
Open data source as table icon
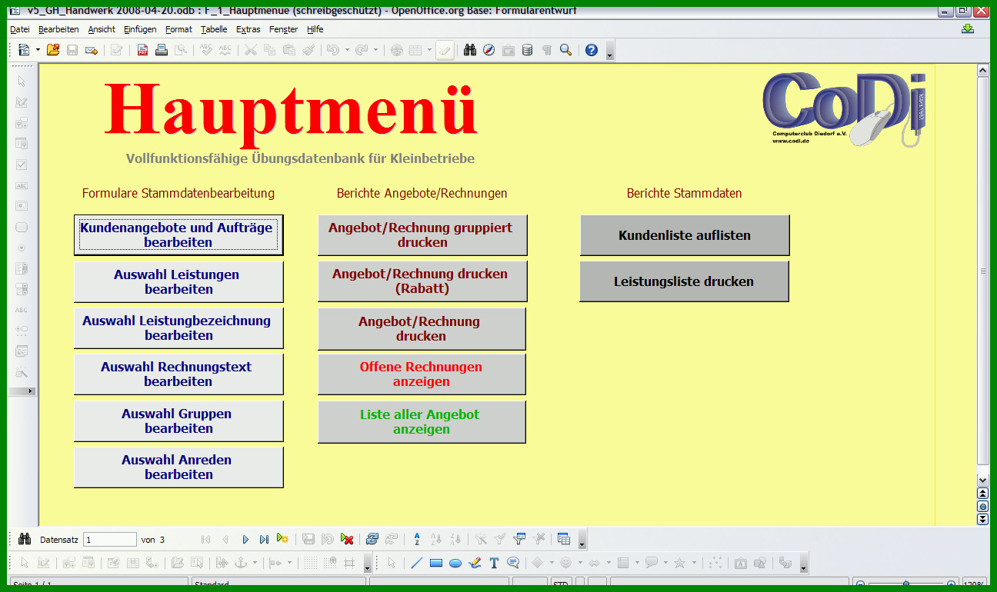tap(564, 540)
